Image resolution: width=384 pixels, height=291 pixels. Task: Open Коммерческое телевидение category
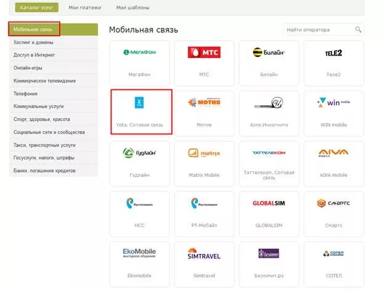click(54, 81)
